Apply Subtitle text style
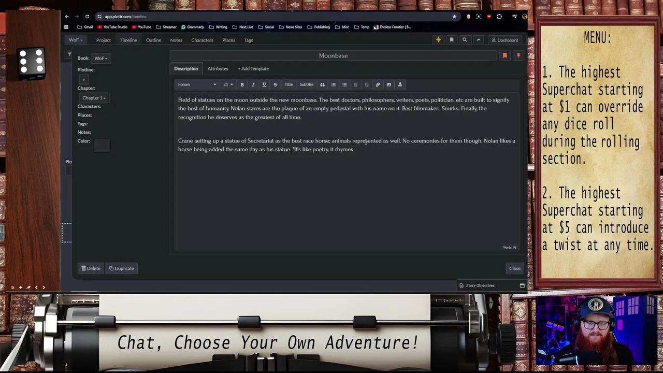Screen dimensions: 663x373 point(306,84)
